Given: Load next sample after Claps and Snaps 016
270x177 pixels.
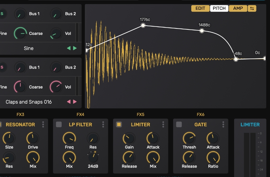Looking at the screenshot, I should coord(75,102).
